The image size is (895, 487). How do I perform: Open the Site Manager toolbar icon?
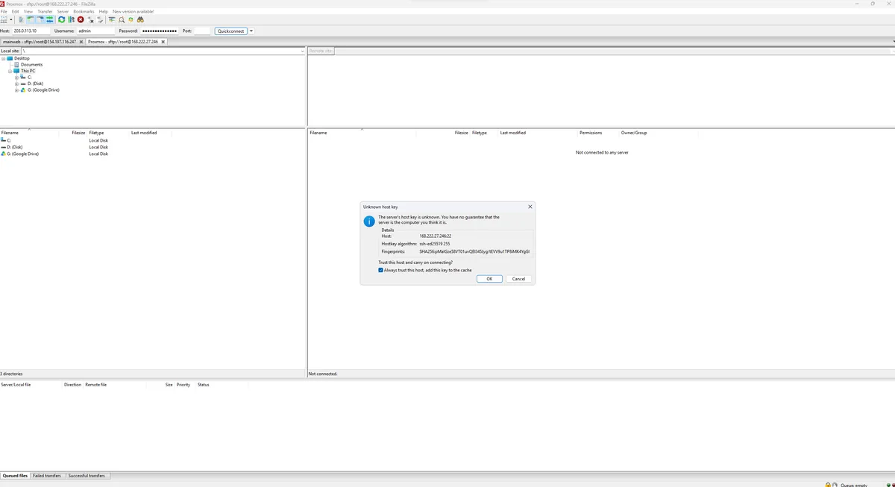click(x=4, y=19)
